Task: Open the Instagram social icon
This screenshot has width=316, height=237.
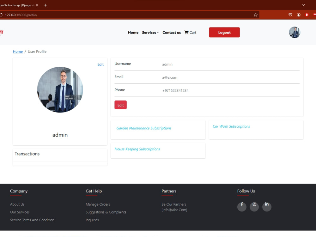Action: point(254,207)
